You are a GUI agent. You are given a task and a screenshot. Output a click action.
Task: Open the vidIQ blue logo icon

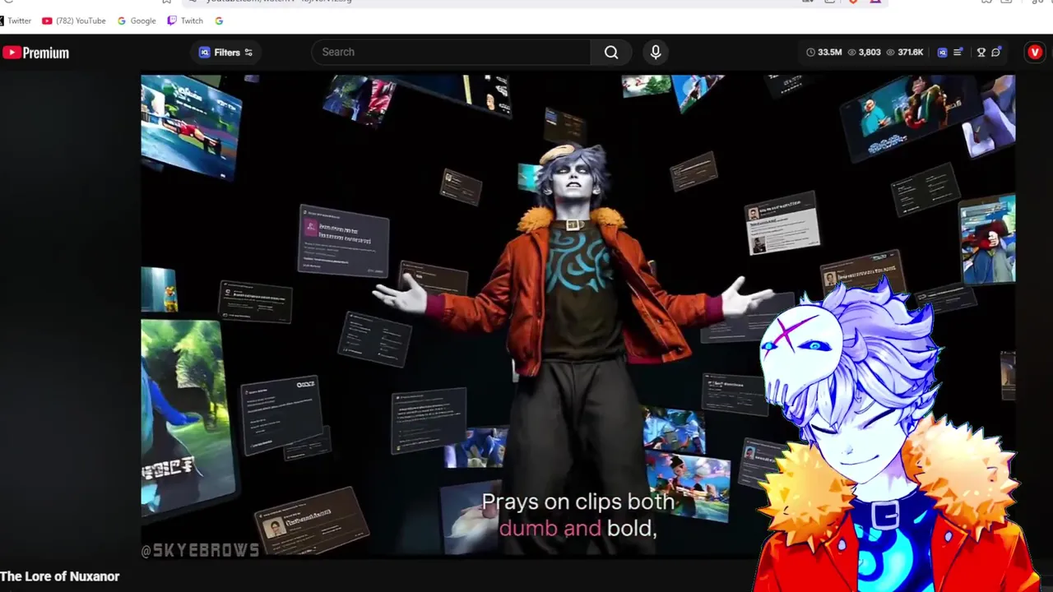tap(943, 53)
